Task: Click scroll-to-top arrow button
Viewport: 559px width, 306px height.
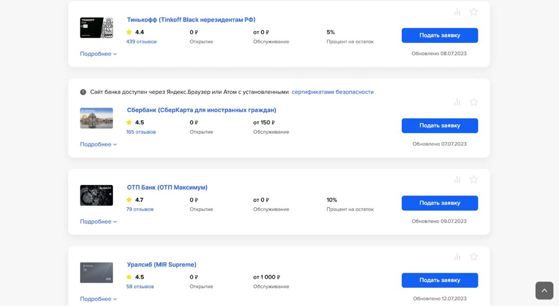Action: [544, 290]
